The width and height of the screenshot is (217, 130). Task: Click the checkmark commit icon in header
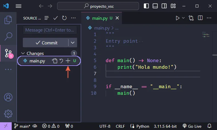click(56, 18)
